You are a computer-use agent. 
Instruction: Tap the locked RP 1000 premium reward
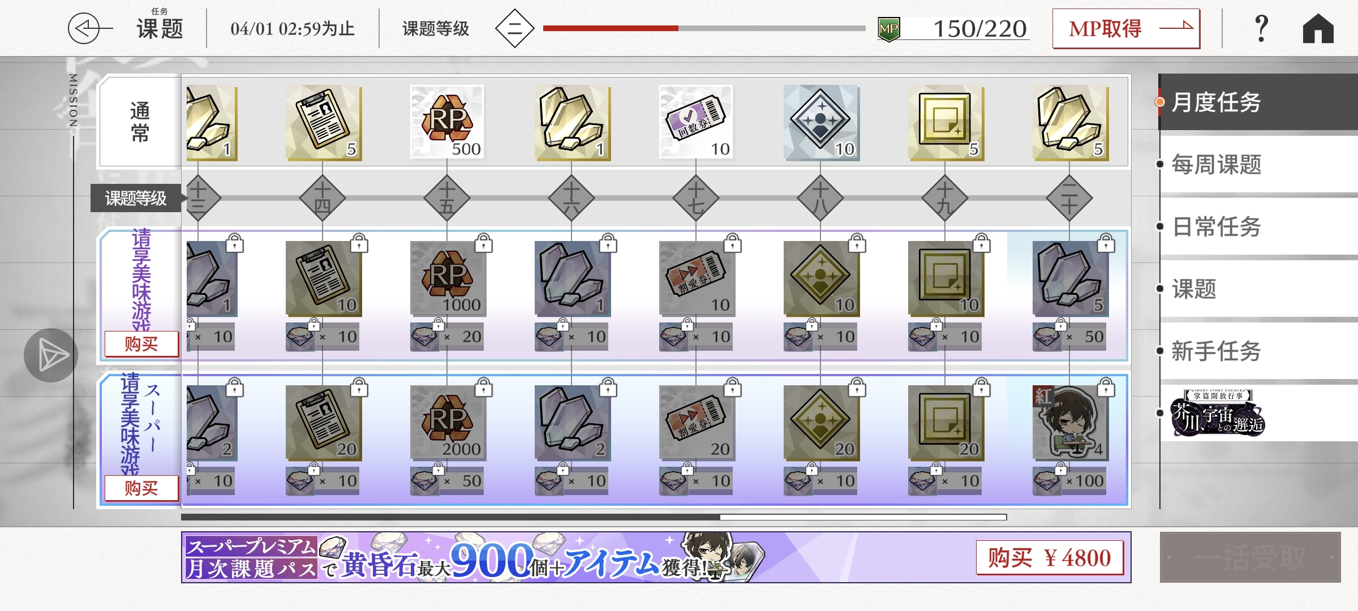pos(448,278)
